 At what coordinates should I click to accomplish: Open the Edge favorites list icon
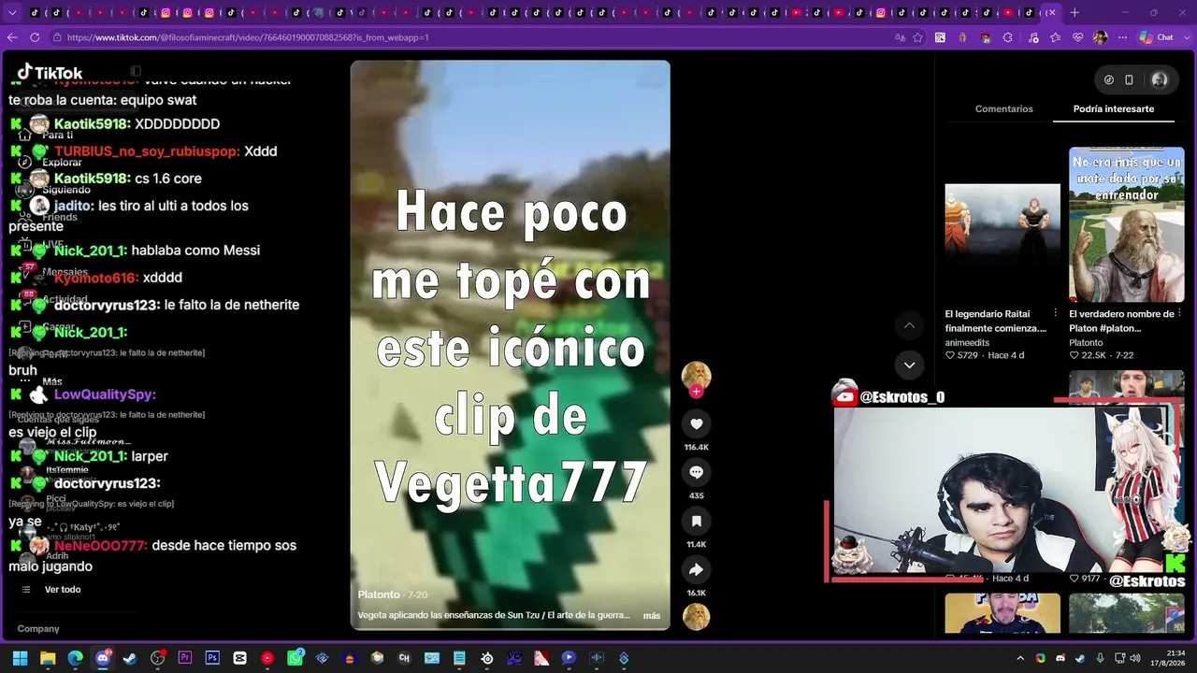tap(1055, 37)
